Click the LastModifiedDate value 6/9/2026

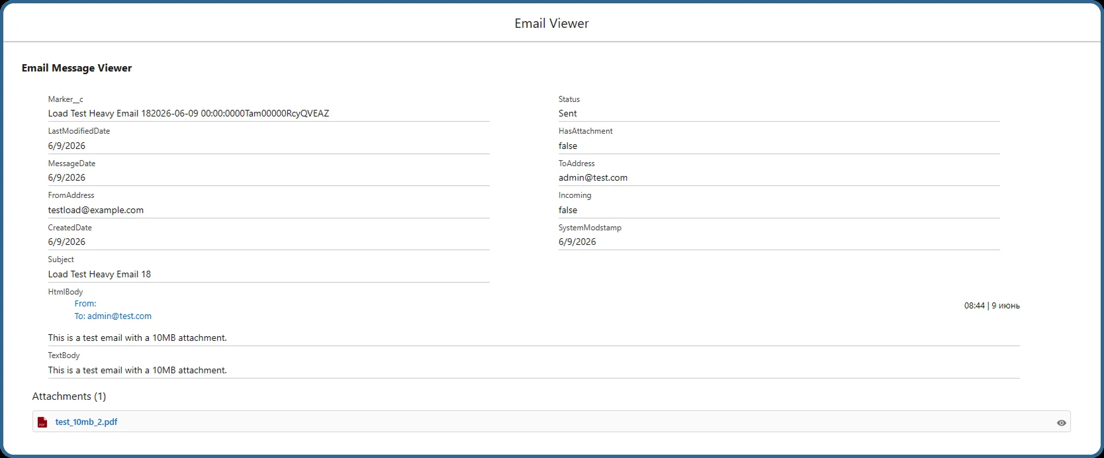[67, 146]
